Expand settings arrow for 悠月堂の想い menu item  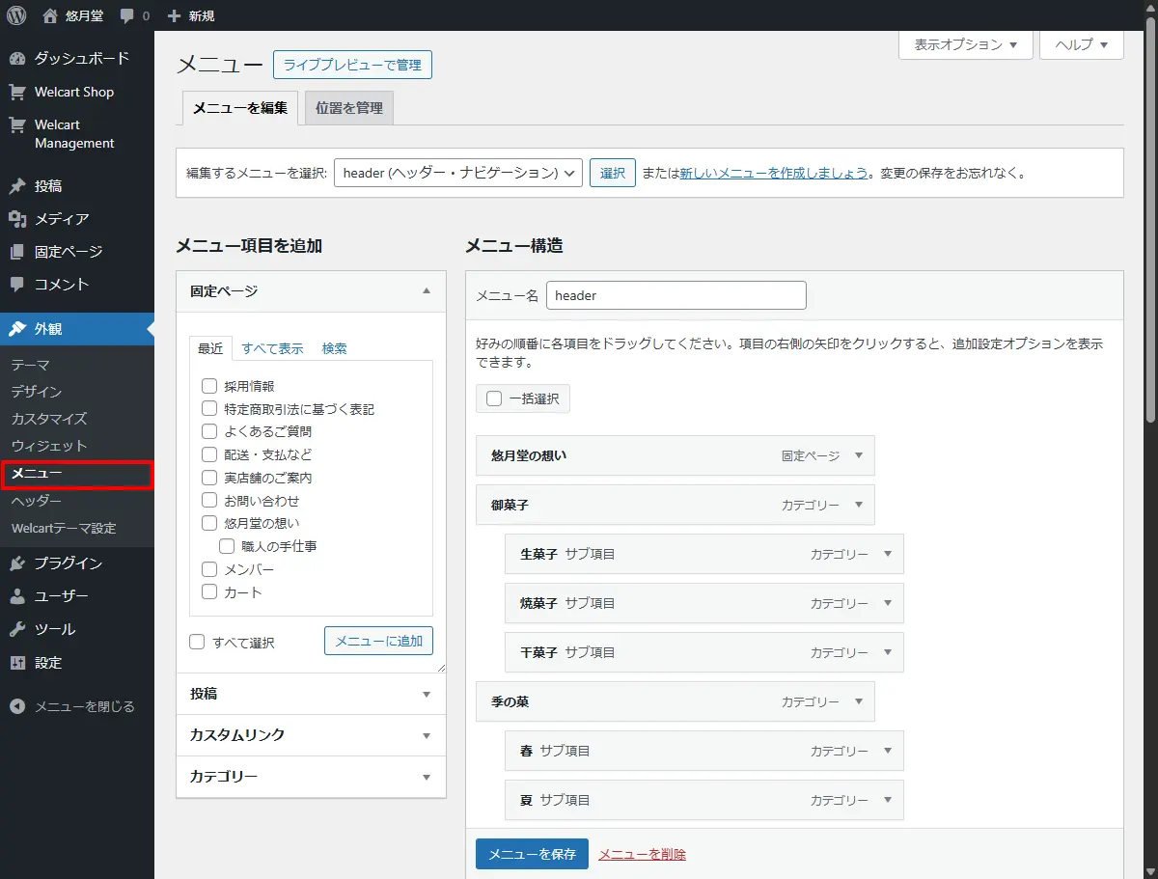coord(859,455)
